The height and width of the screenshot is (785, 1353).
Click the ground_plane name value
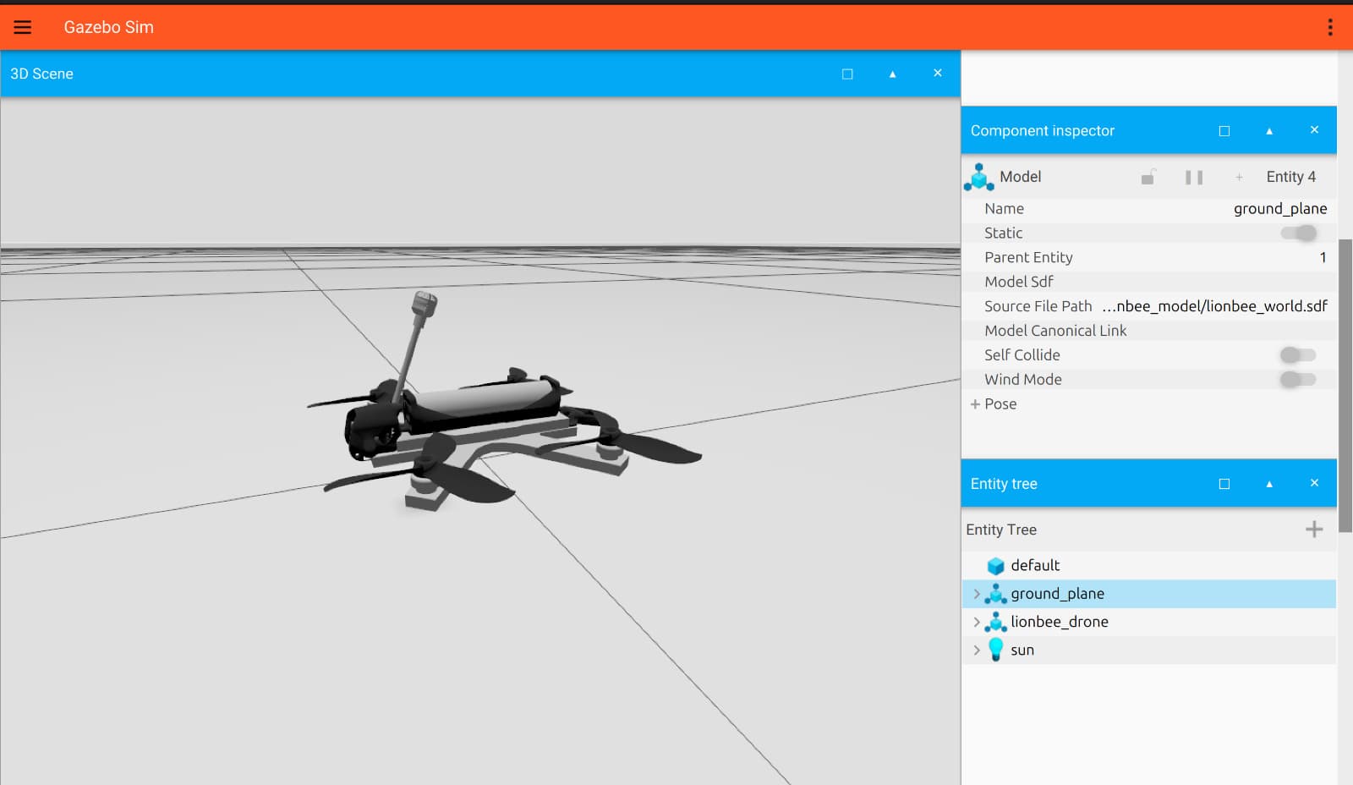point(1280,209)
